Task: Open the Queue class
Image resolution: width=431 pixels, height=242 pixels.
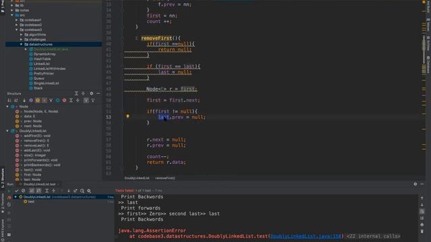Action: (x=39, y=79)
